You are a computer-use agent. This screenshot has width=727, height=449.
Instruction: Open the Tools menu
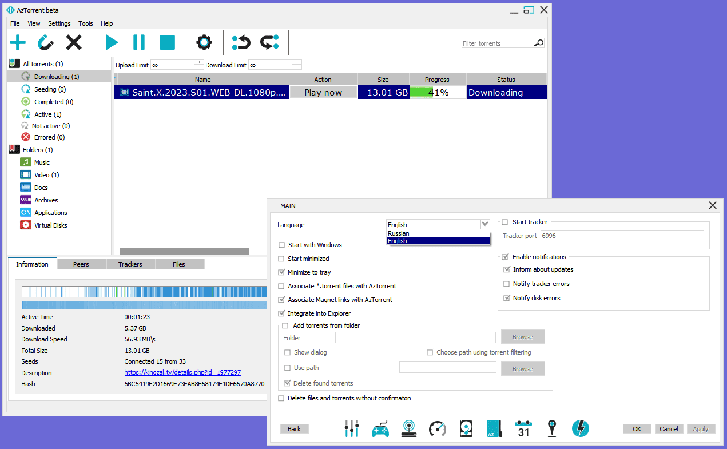click(86, 23)
